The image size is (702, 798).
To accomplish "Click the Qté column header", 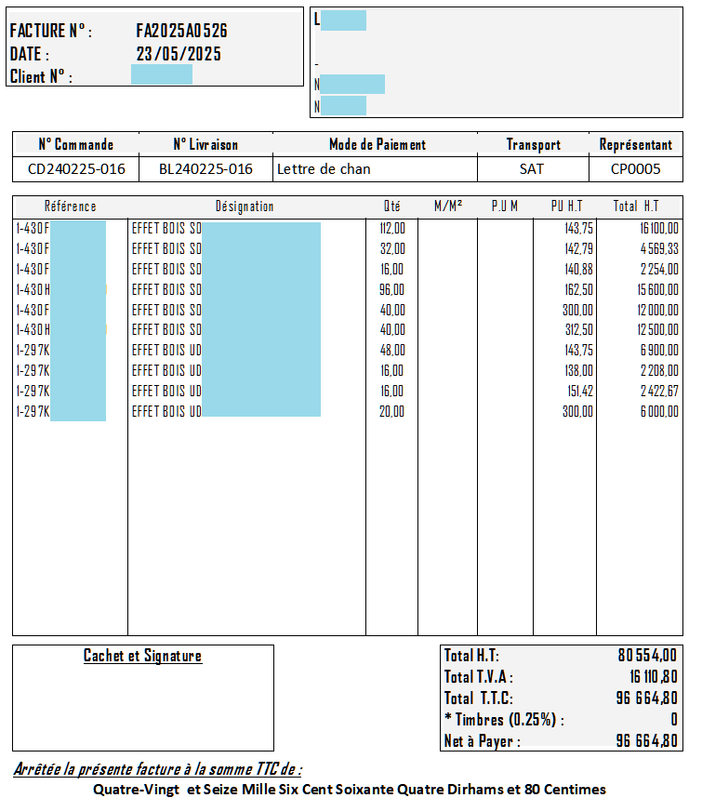I will pyautogui.click(x=391, y=206).
